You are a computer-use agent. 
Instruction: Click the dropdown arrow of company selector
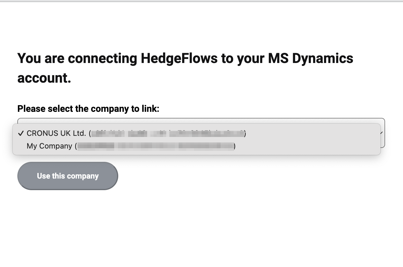point(381,133)
